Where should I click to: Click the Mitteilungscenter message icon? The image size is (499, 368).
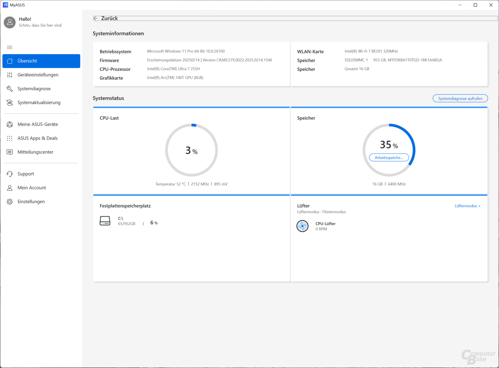(x=10, y=152)
